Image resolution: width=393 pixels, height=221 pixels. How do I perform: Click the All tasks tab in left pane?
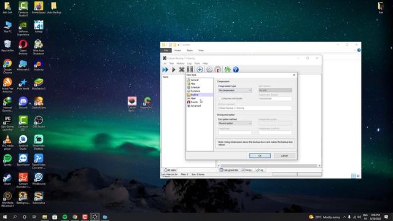[x=170, y=170]
